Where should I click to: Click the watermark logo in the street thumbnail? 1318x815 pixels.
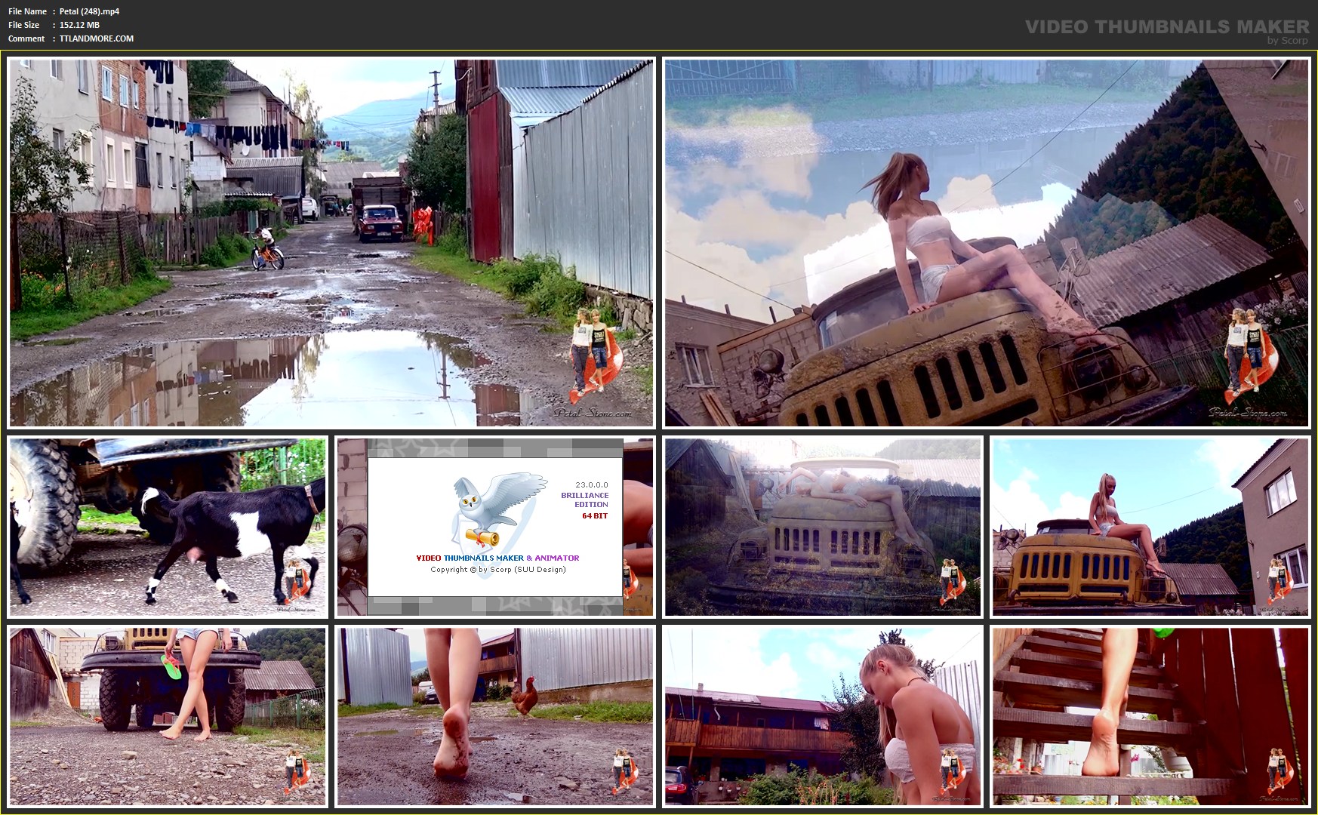click(x=596, y=353)
